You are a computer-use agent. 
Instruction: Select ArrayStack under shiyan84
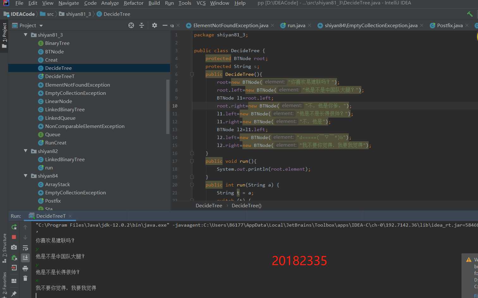[58, 185]
